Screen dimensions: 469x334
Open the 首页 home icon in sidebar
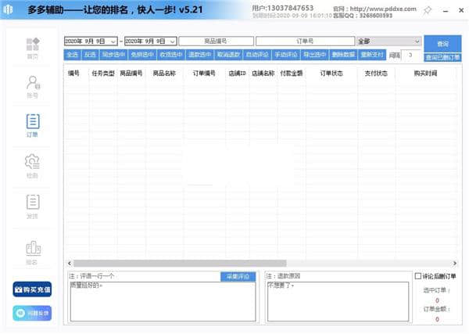click(x=32, y=46)
